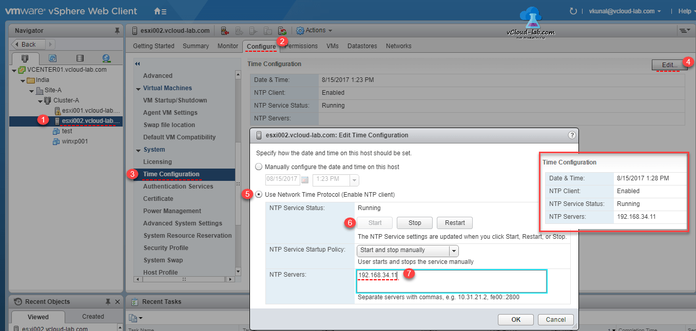696x331 pixels.
Task: Switch to the Datastores tab
Action: pos(362,46)
